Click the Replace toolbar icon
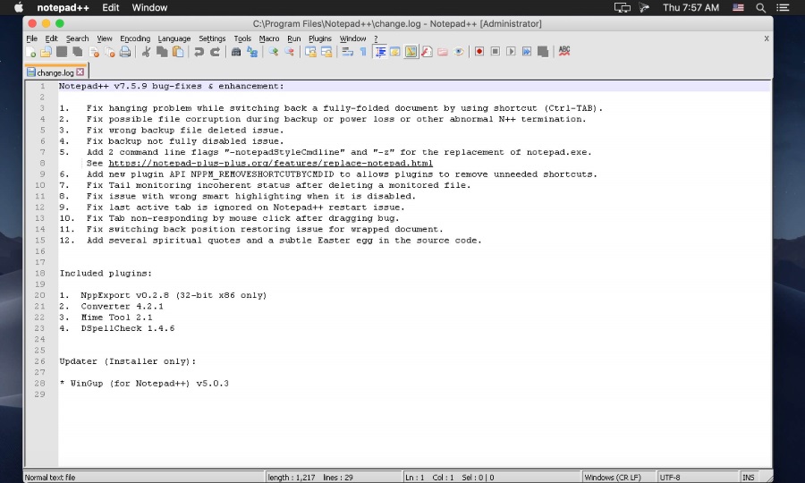The image size is (805, 483). (252, 52)
